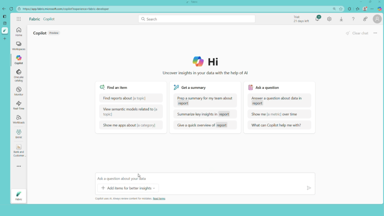Click the 'Ask a question about your data' field
Viewport: 384px width, 216px height.
tap(205, 178)
